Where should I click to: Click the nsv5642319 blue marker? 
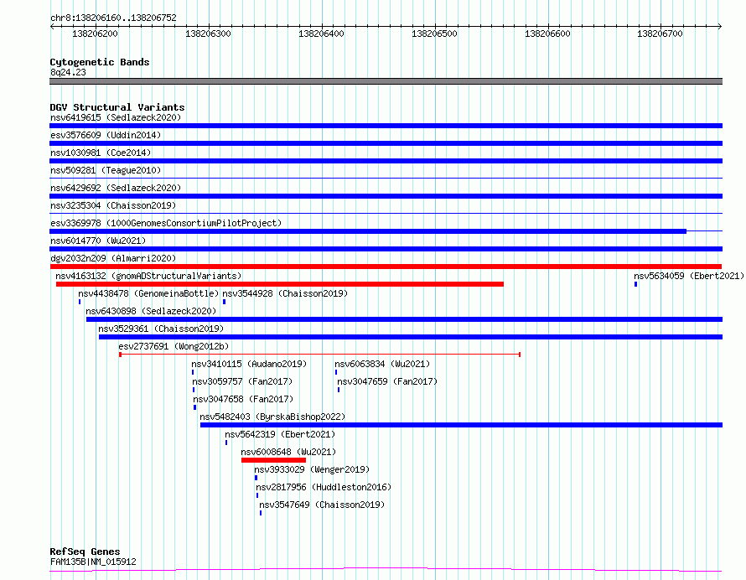tap(226, 443)
